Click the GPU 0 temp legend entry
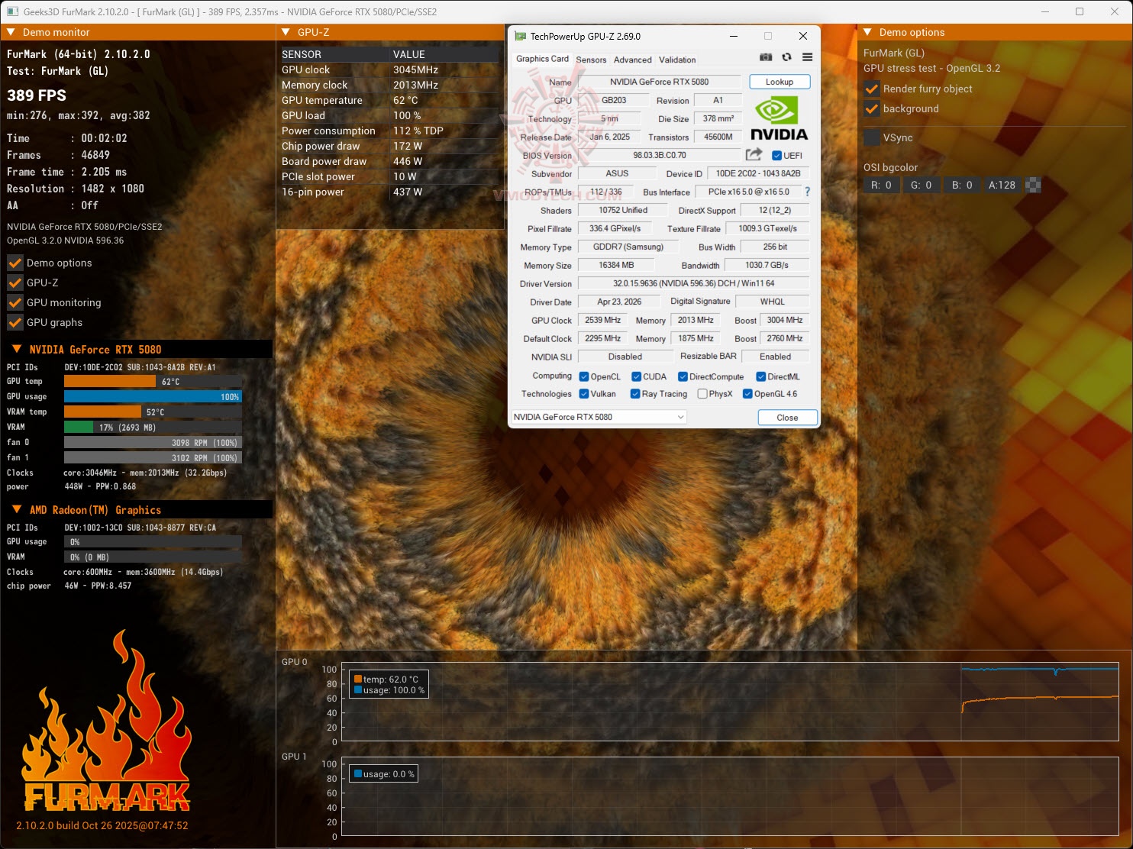This screenshot has height=849, width=1133. 386,679
